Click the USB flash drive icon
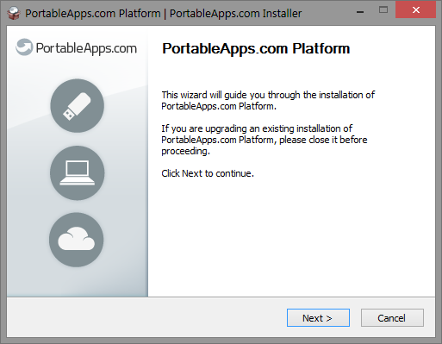This screenshot has width=442, height=344. (x=77, y=106)
